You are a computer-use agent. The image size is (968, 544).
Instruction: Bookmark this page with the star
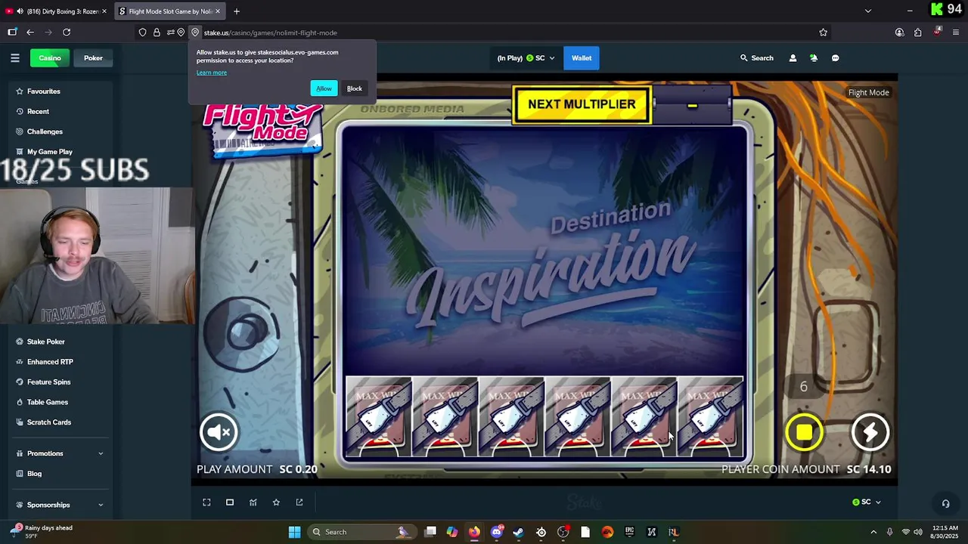823,32
